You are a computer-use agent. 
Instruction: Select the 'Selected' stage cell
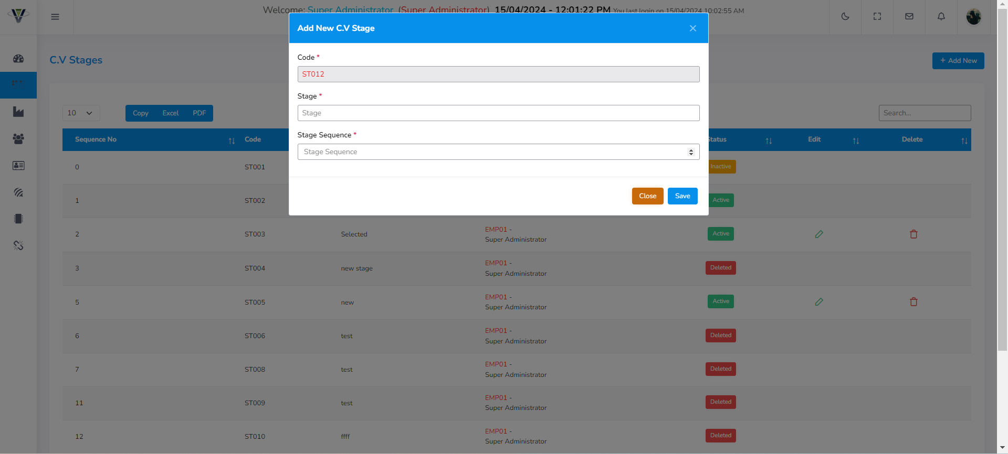(354, 234)
